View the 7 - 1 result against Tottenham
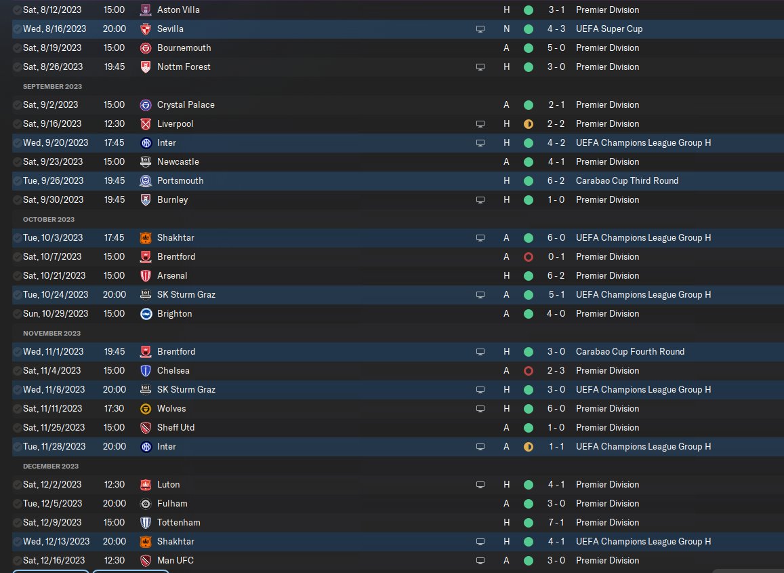The image size is (784, 573). pos(556,522)
